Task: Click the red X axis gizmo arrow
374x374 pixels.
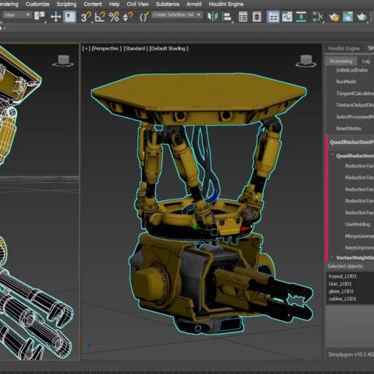Action: 245,229
